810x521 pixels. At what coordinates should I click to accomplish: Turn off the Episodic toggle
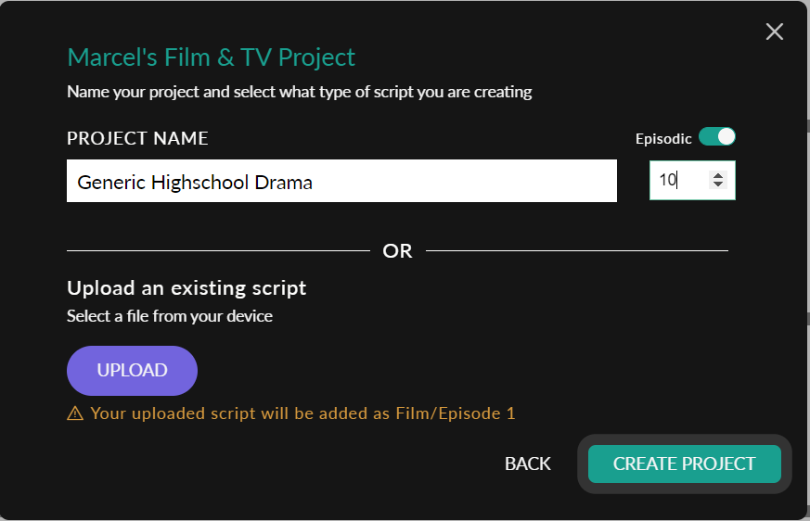717,137
